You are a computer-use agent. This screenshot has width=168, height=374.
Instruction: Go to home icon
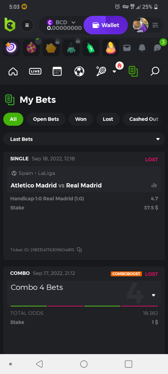pyautogui.click(x=13, y=71)
